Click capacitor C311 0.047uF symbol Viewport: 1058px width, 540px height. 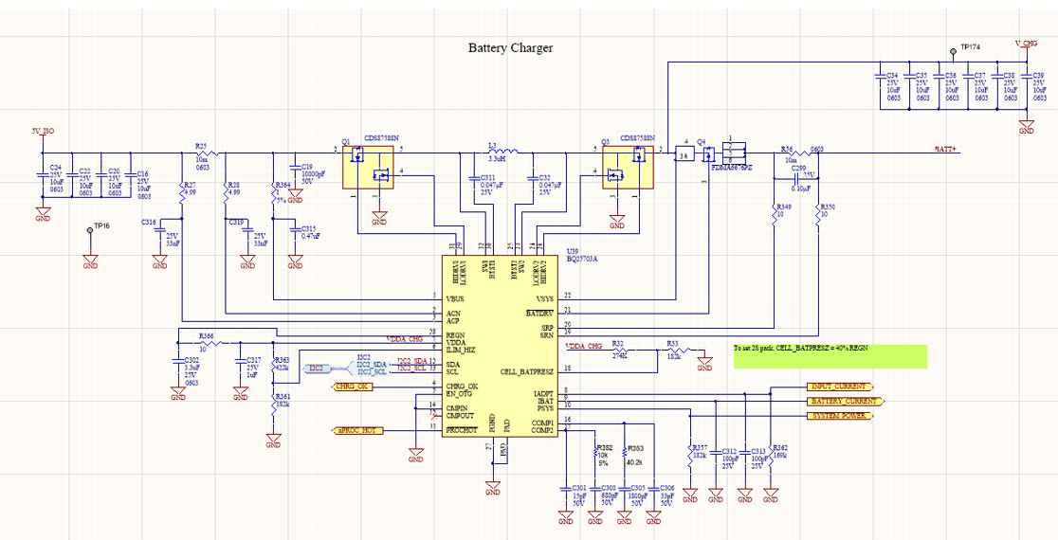click(x=474, y=178)
